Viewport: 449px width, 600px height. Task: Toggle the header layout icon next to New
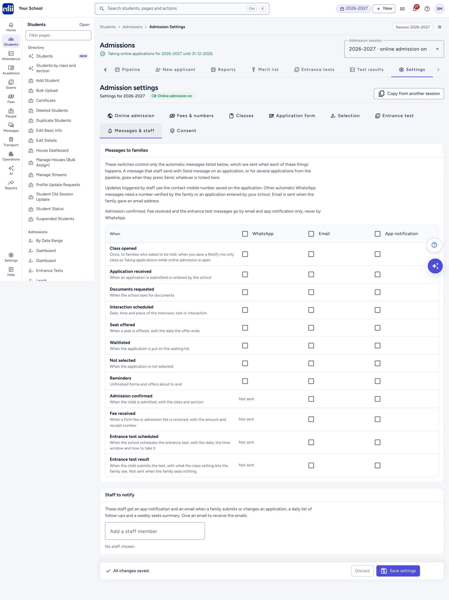(x=402, y=9)
